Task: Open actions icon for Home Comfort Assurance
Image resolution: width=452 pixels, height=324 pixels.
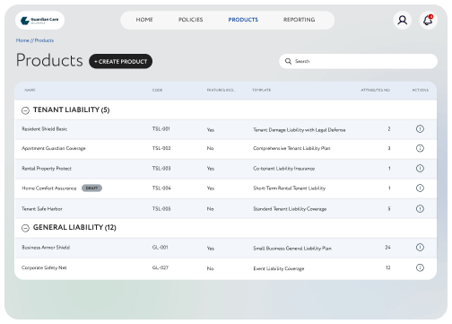Action: tap(420, 188)
